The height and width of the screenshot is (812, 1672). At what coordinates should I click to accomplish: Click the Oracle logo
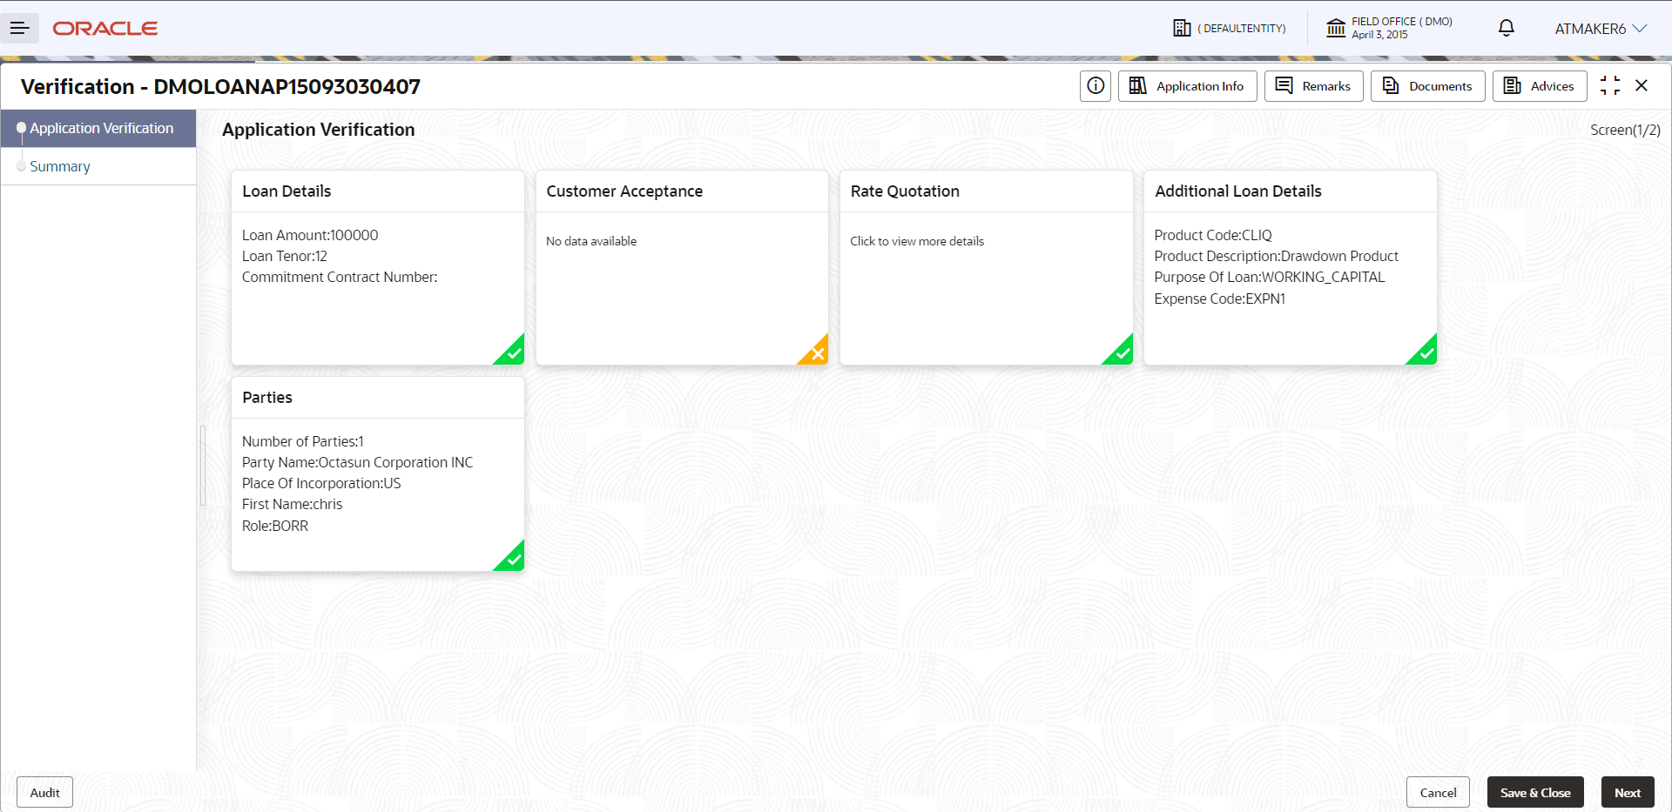(105, 29)
